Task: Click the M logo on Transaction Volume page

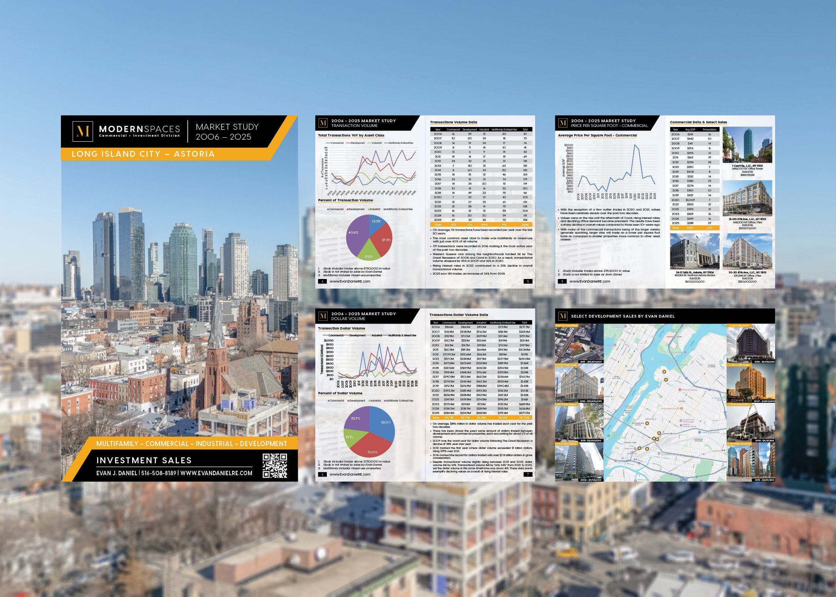Action: pos(323,123)
